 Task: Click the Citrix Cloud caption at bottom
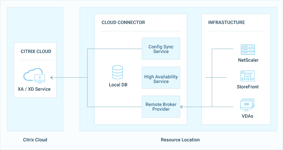[35, 140]
